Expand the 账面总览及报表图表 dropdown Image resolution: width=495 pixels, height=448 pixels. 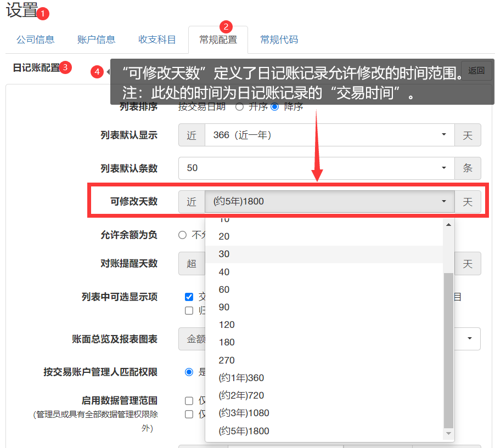click(x=469, y=339)
